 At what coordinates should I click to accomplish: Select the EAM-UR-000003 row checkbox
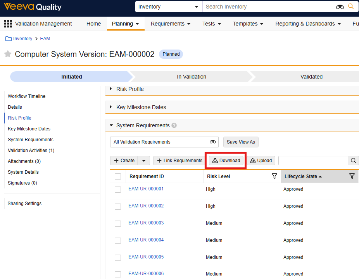tap(118, 224)
